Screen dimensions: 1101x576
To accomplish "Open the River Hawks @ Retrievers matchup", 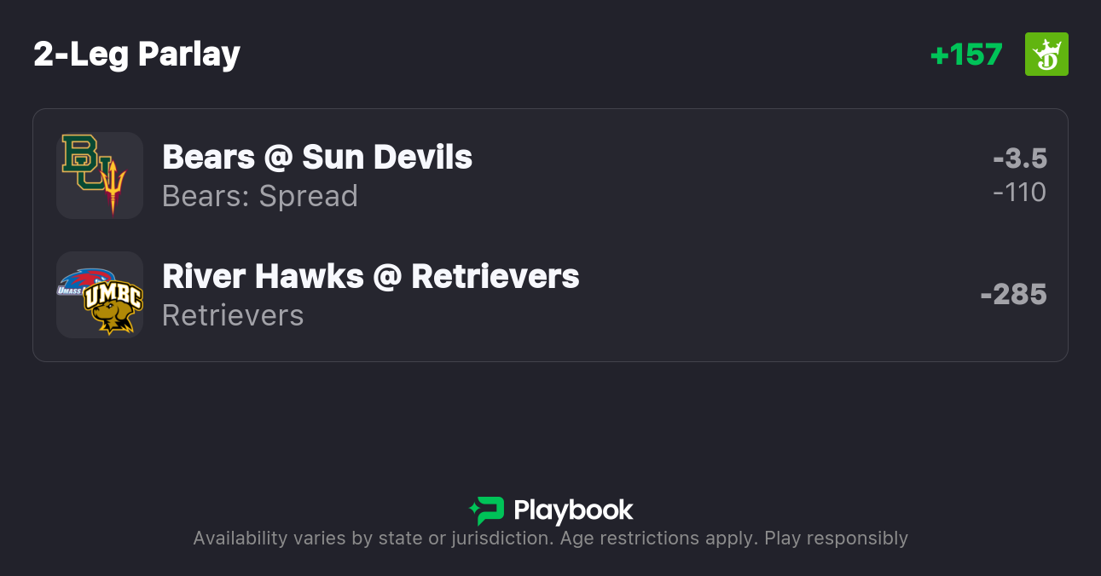I will click(371, 276).
